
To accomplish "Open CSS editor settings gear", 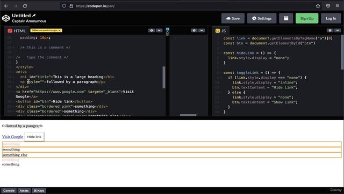I will point(194,30).
